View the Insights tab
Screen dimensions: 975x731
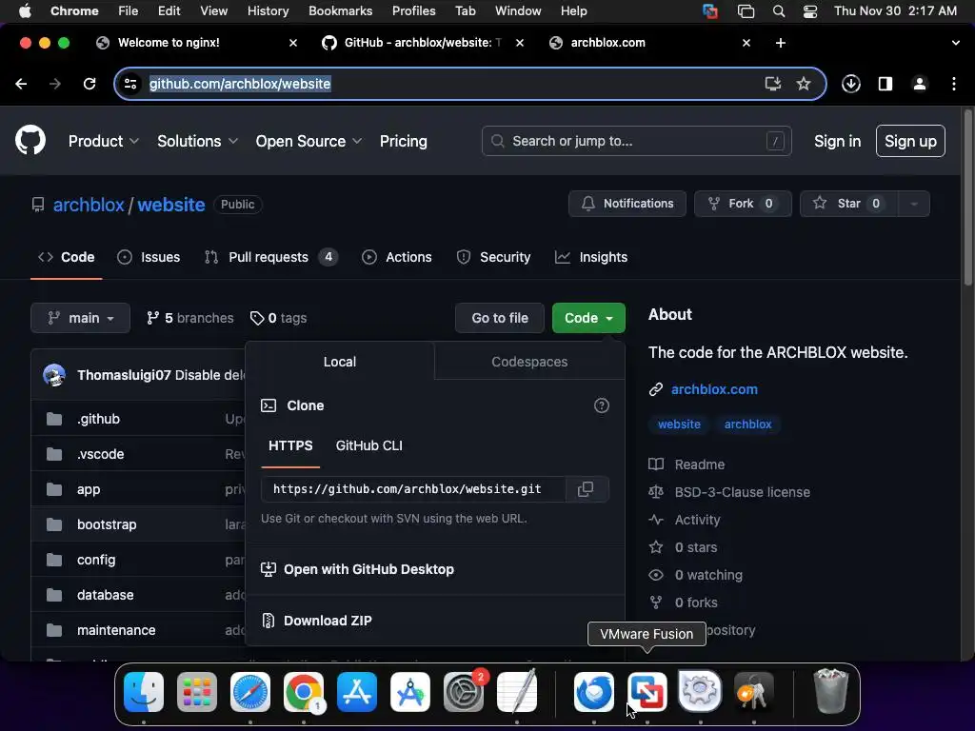591,257
